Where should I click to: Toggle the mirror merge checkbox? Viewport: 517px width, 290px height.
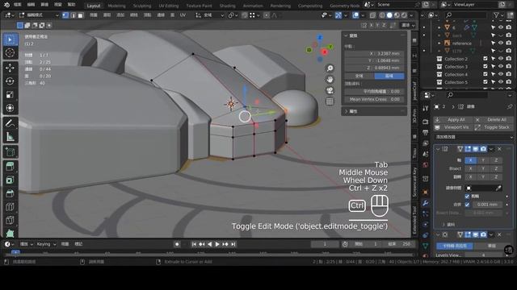[467, 205]
